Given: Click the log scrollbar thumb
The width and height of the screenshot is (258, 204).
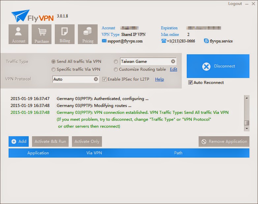Looking at the screenshot, I should click(247, 123).
